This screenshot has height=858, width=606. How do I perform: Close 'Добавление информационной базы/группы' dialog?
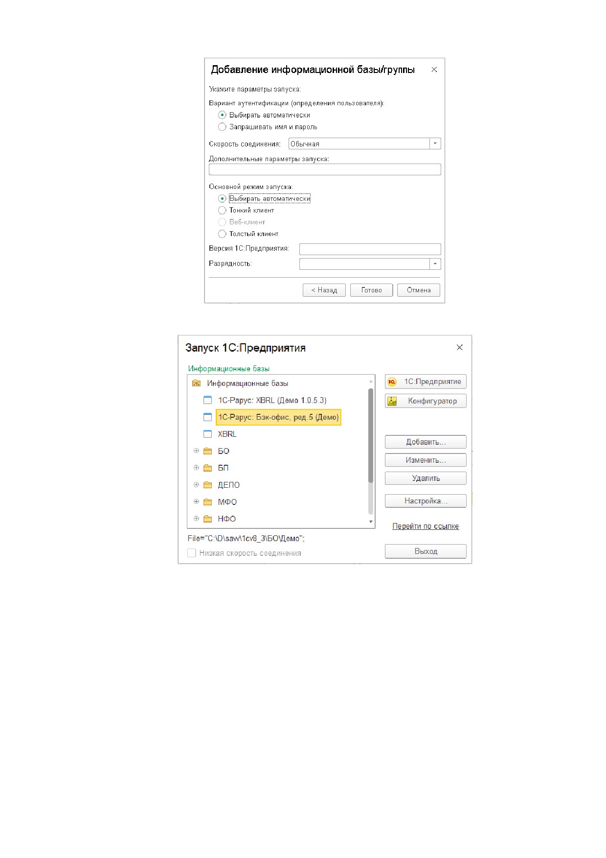tap(434, 70)
